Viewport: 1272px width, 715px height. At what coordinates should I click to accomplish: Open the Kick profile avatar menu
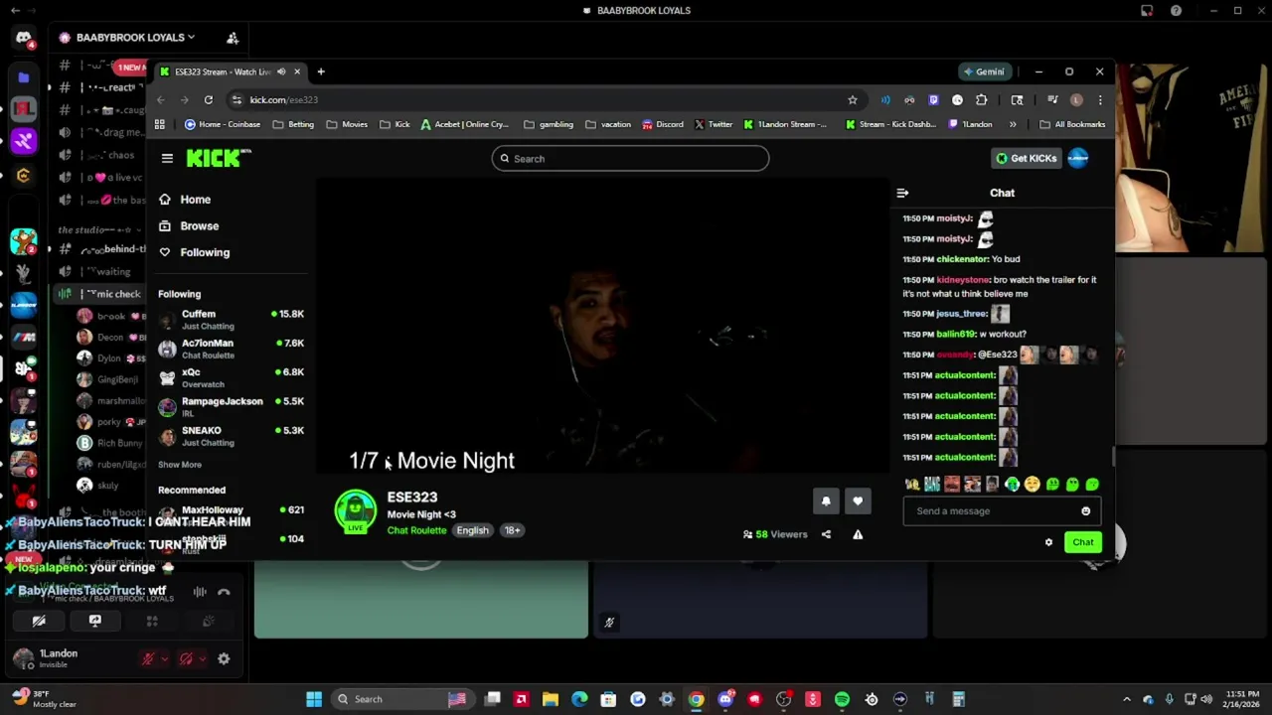[1078, 158]
